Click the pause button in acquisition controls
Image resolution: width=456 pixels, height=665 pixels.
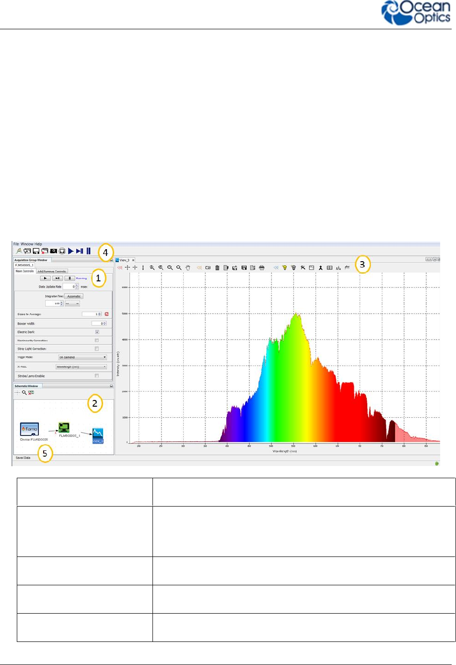(x=70, y=278)
